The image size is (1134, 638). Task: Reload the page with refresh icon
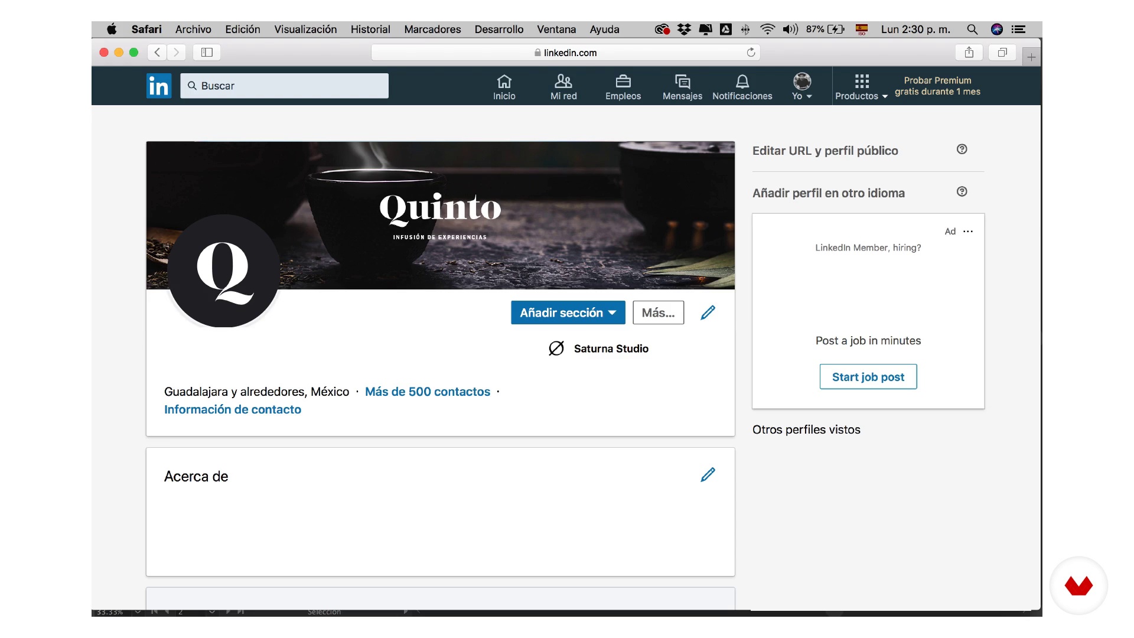751,53
